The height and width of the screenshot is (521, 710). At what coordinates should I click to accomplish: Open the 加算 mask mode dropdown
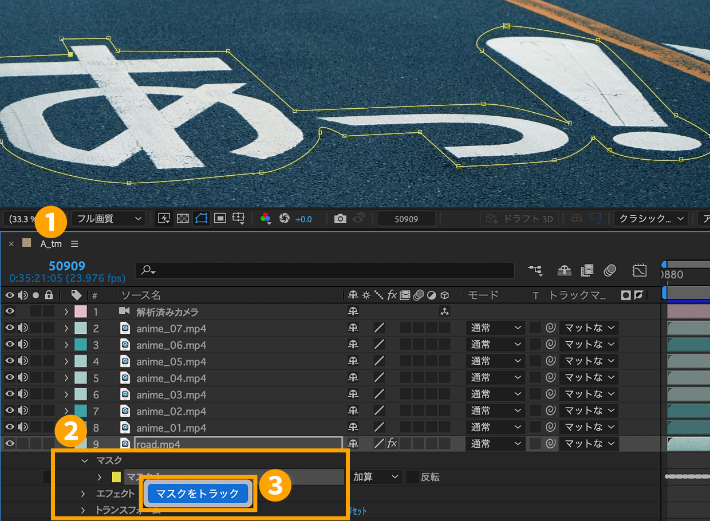[x=376, y=477]
